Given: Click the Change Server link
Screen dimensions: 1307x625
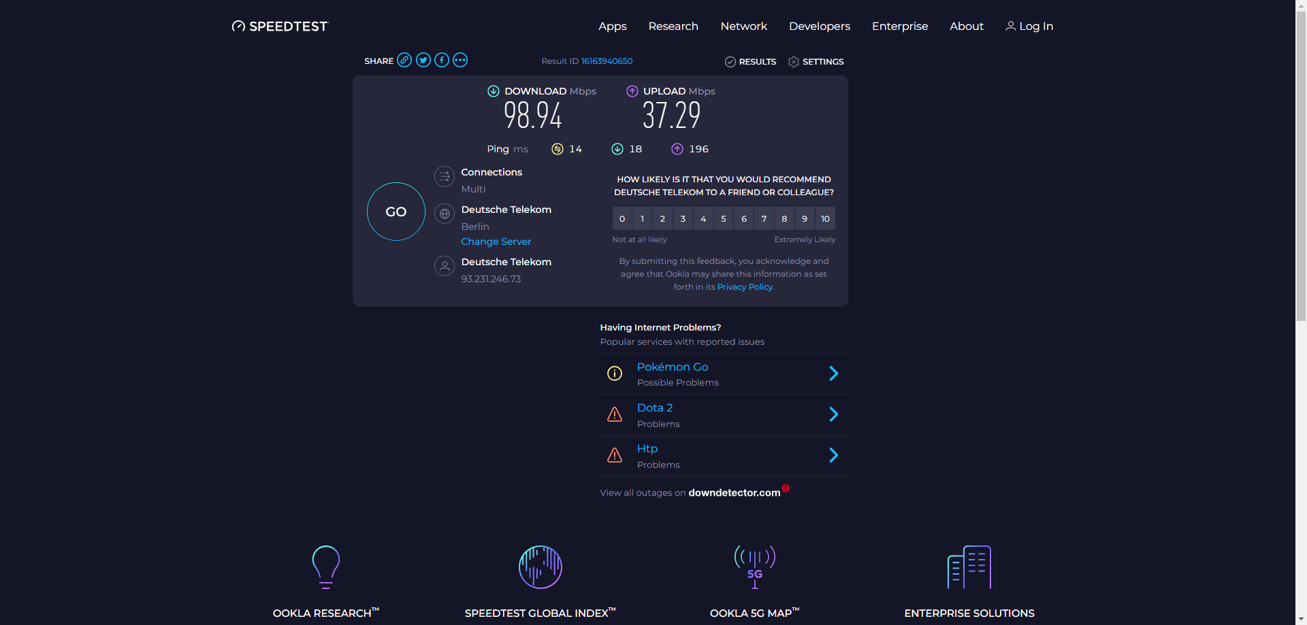Looking at the screenshot, I should [x=496, y=241].
